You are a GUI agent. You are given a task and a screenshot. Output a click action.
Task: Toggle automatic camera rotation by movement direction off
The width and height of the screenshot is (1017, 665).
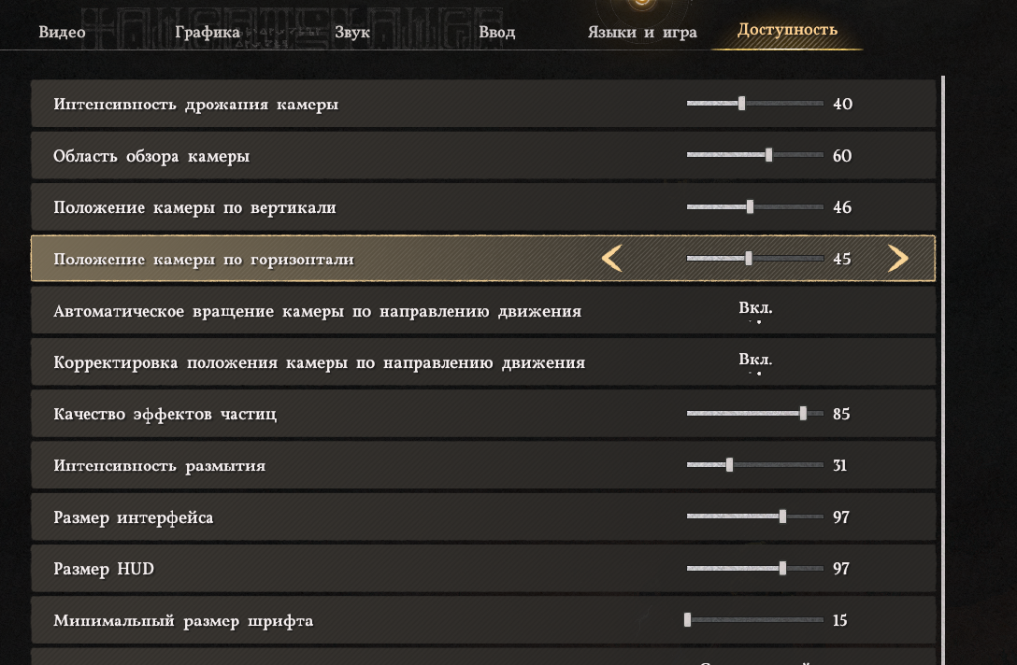tap(755, 310)
